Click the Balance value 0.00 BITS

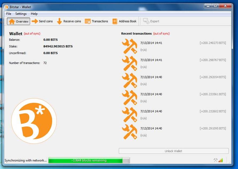pos(51,40)
